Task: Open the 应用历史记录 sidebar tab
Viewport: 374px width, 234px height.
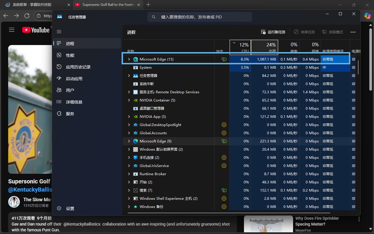Action: (x=87, y=67)
